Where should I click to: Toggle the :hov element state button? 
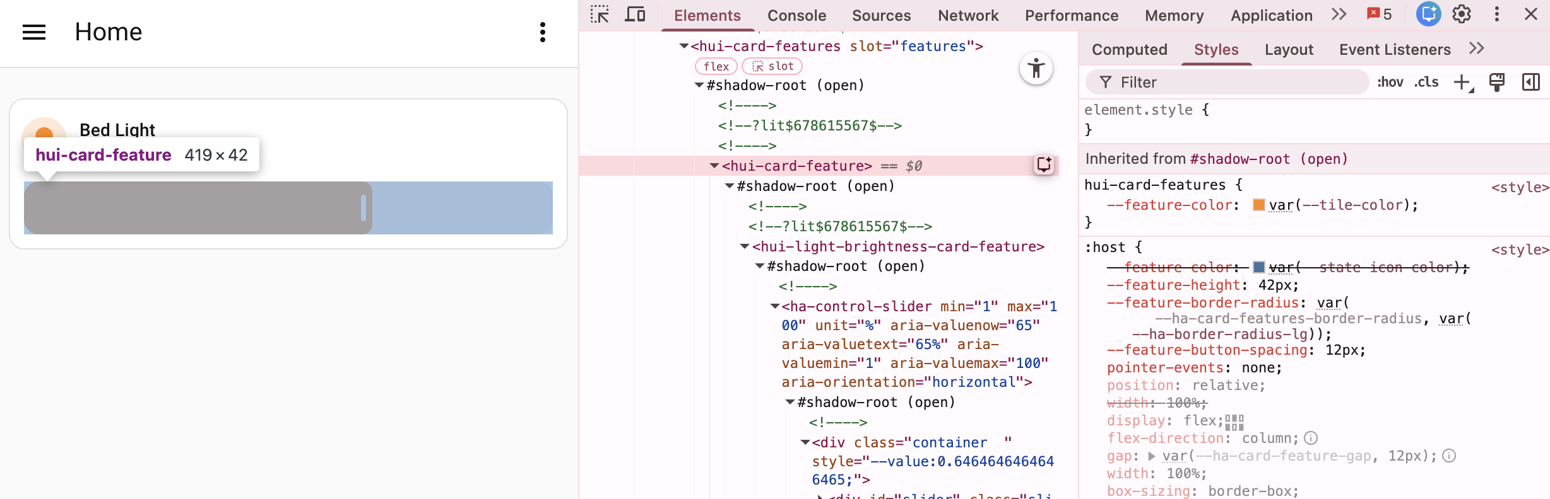point(1390,83)
